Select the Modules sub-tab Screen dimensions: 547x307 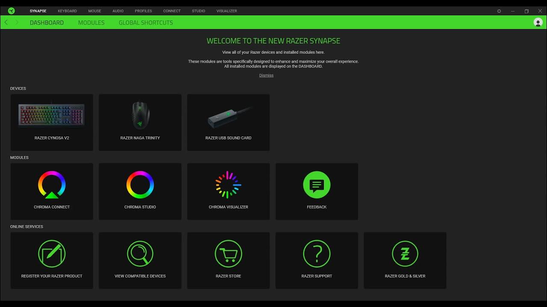coord(91,23)
